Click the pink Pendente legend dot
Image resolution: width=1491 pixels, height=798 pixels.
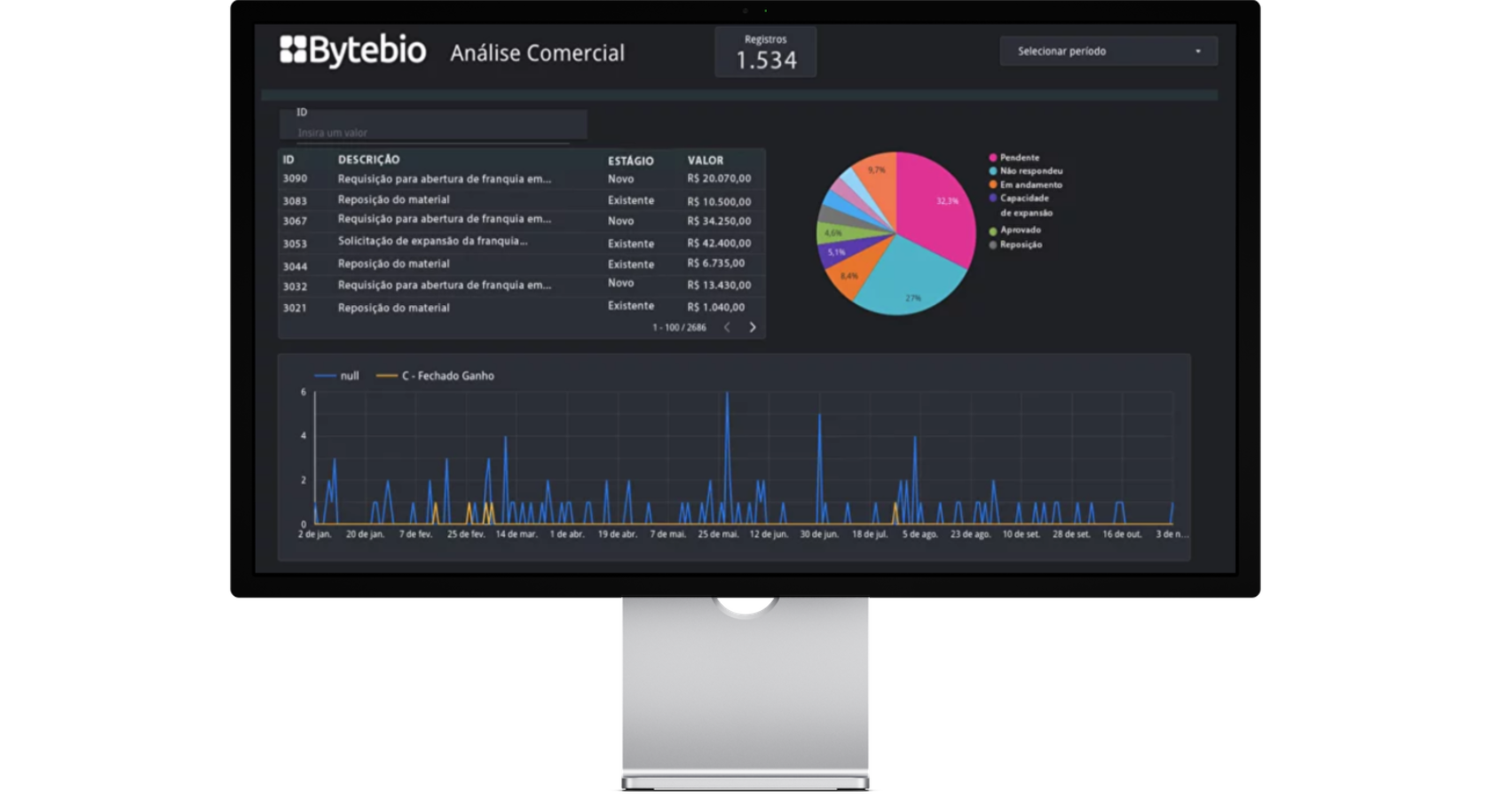coord(993,158)
